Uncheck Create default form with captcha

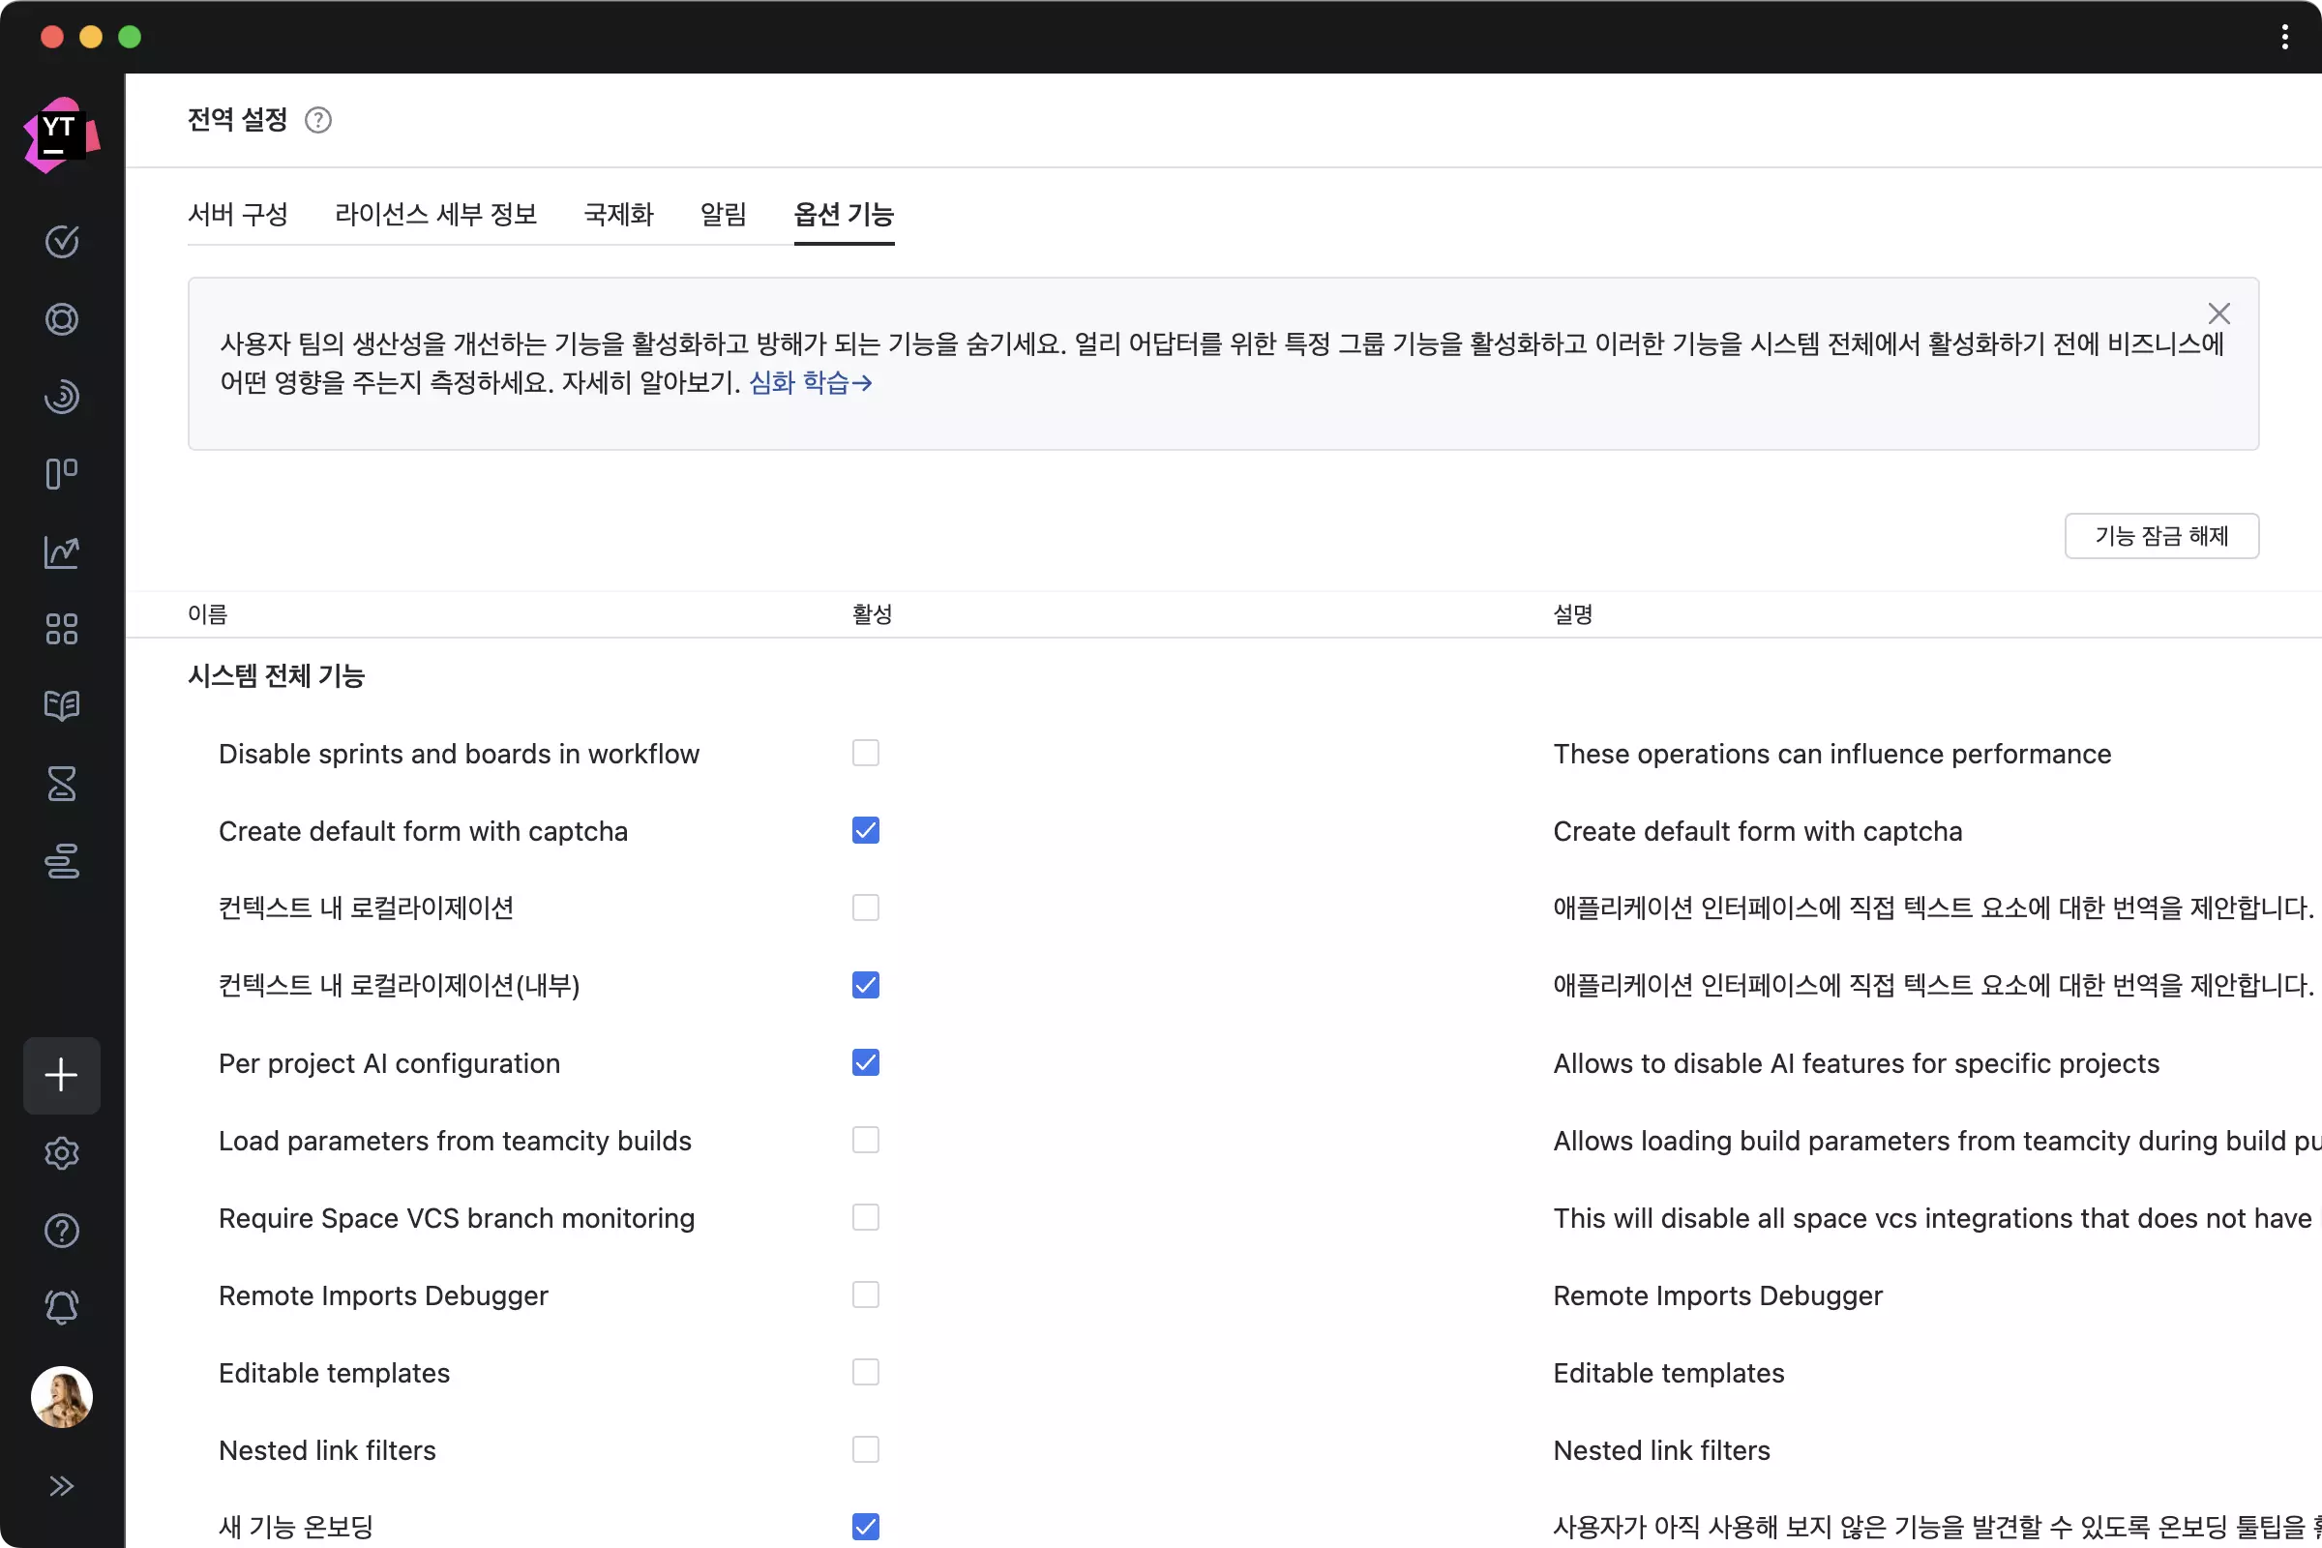coord(865,830)
